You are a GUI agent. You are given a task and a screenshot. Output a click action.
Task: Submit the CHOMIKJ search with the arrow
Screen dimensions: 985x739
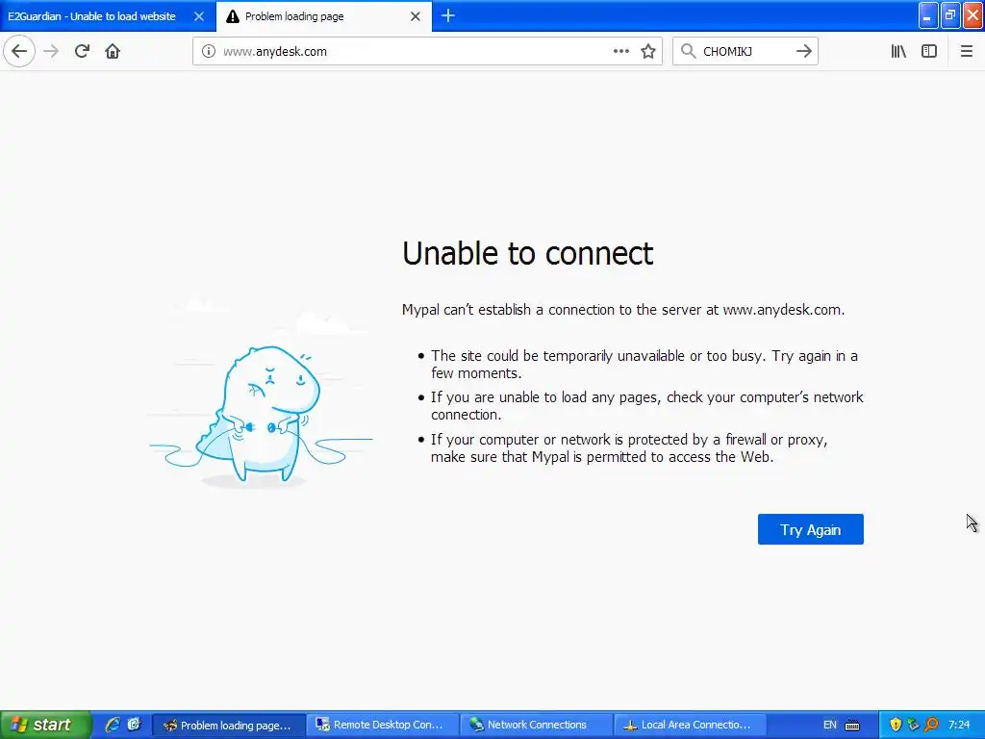click(x=803, y=52)
